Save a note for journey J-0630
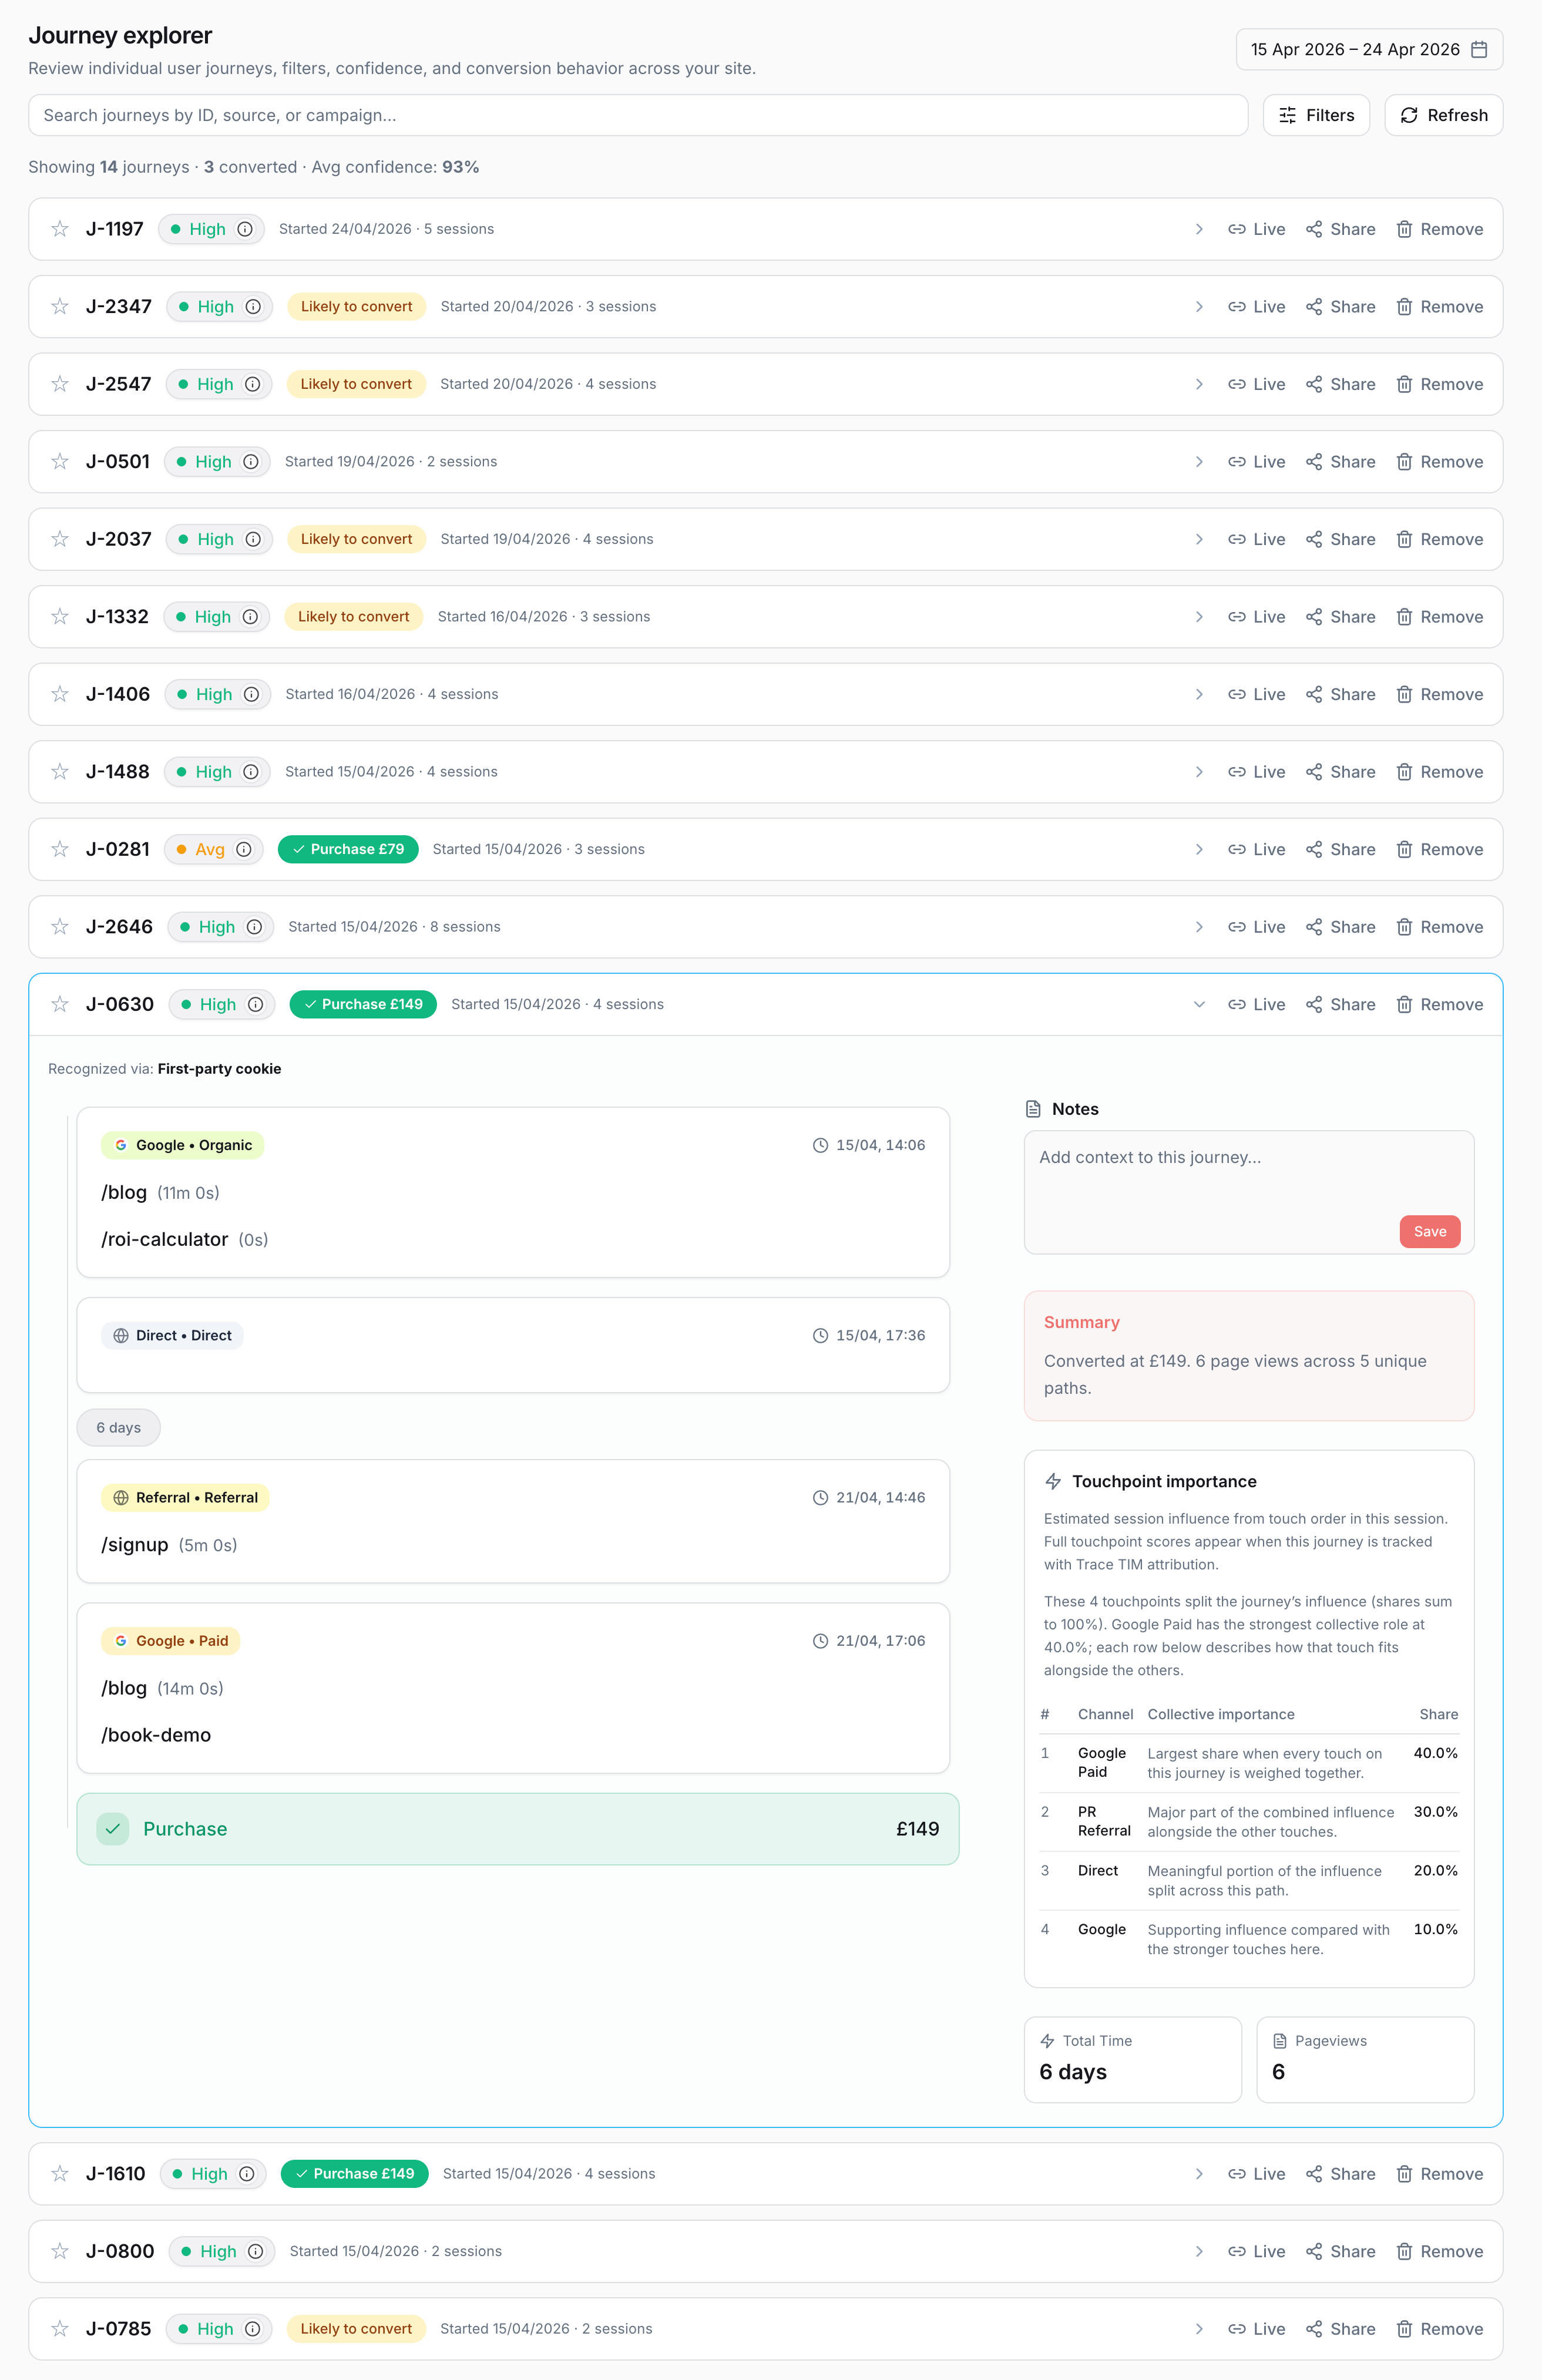 pyautogui.click(x=1429, y=1231)
